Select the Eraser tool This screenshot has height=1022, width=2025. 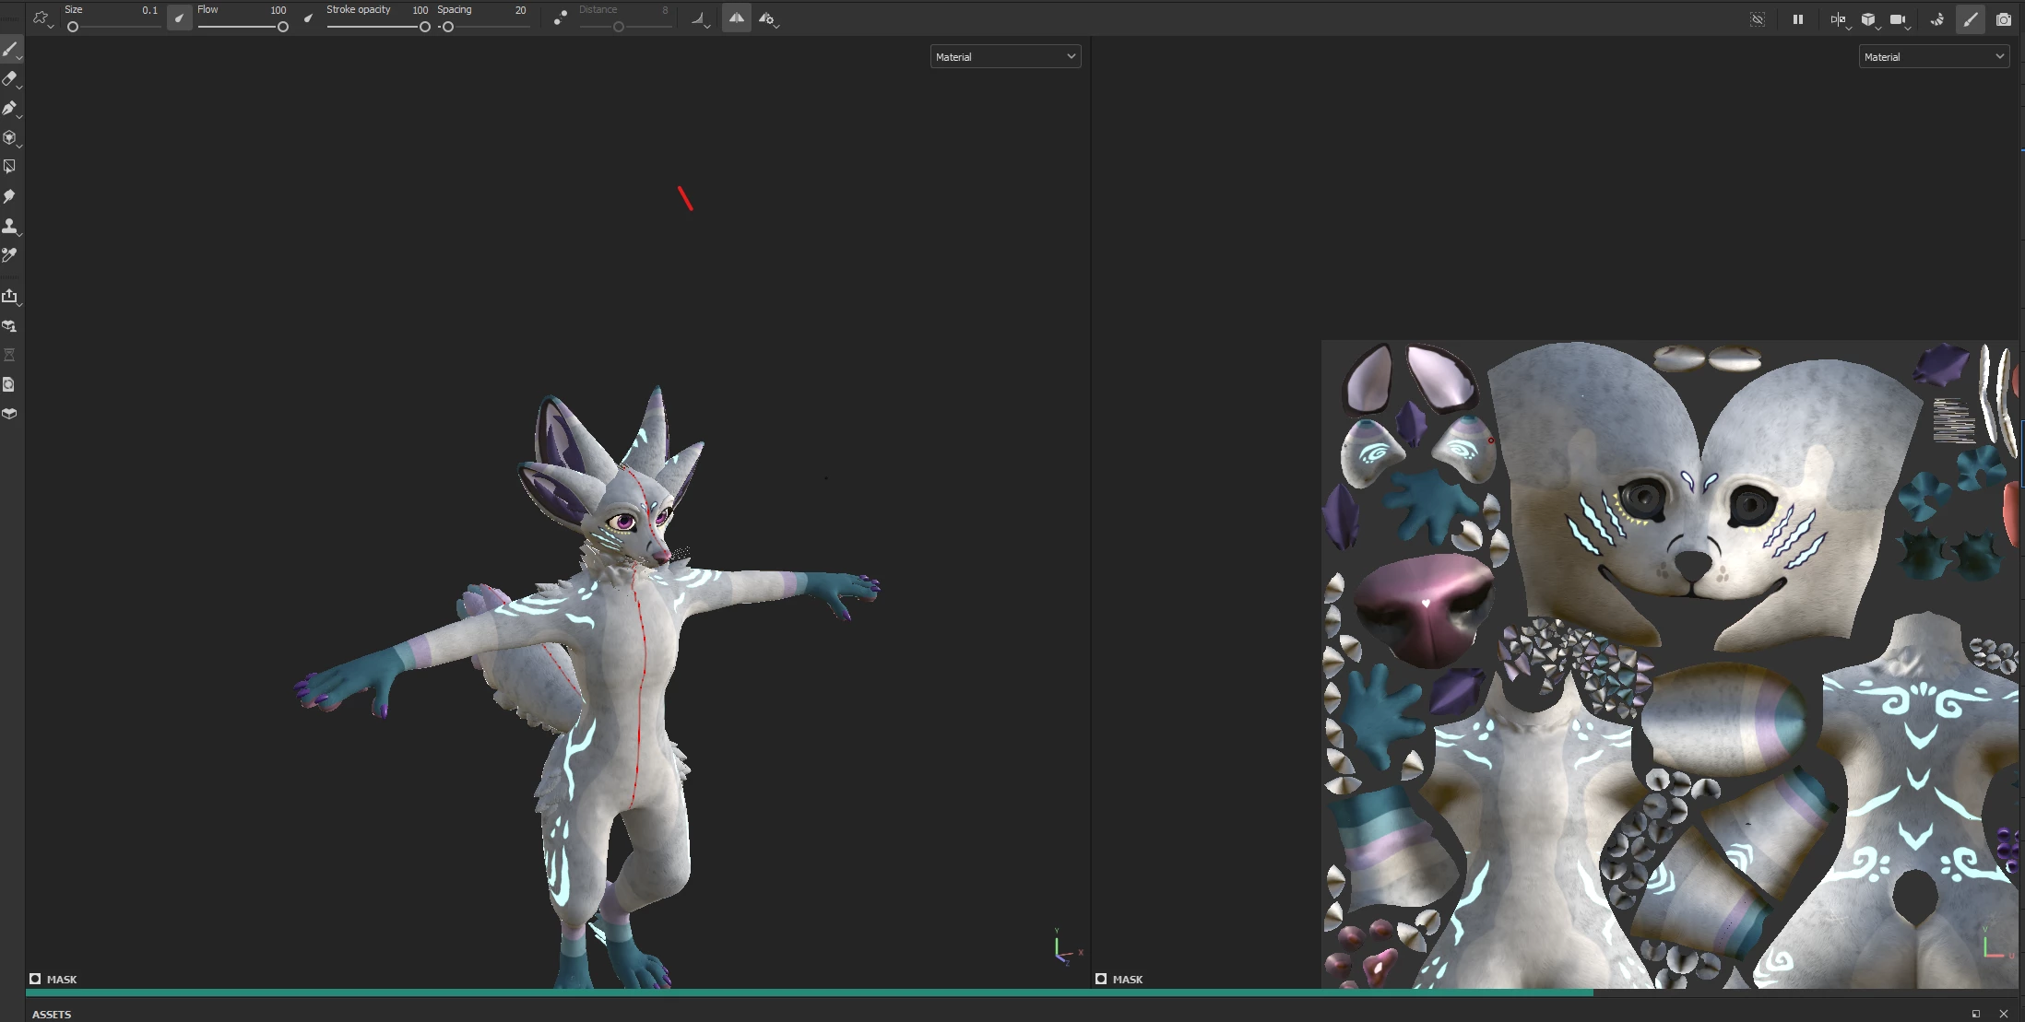10,79
